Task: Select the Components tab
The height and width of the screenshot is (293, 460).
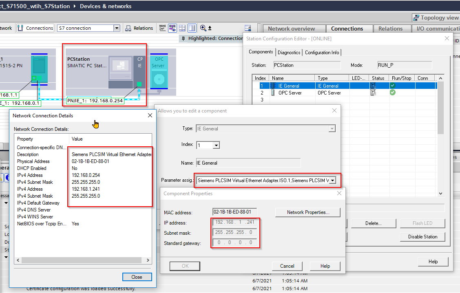Action: [261, 52]
